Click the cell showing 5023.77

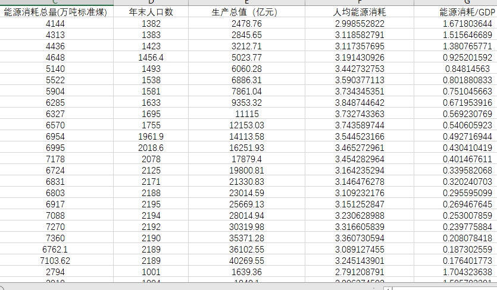point(246,57)
